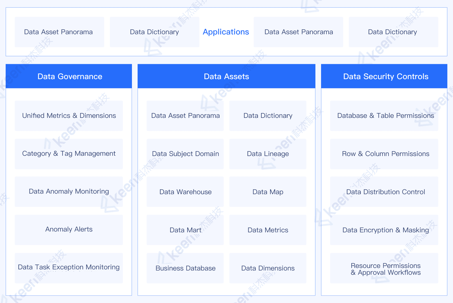Select the Data Dimensions box
The height and width of the screenshot is (303, 453).
pyautogui.click(x=268, y=268)
